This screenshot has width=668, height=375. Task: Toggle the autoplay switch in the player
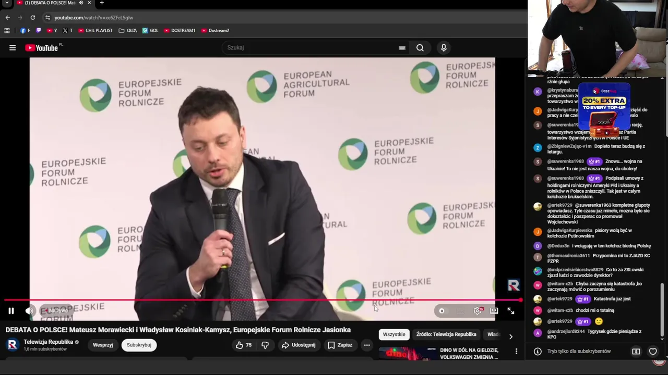[x=442, y=311]
